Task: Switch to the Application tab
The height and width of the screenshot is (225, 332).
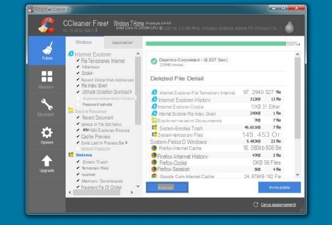Action: click(123, 43)
